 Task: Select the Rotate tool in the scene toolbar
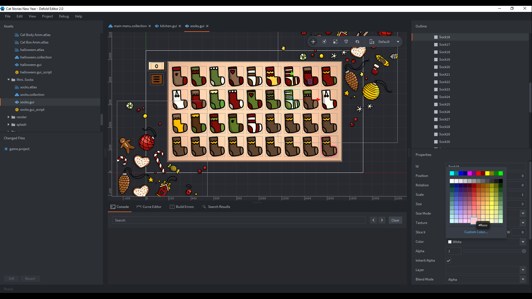click(x=324, y=42)
